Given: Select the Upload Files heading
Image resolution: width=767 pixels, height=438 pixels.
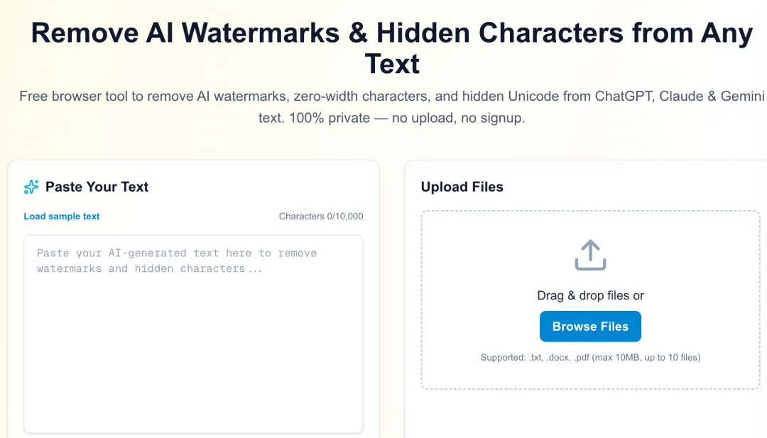Looking at the screenshot, I should click(x=462, y=187).
